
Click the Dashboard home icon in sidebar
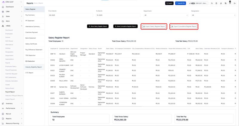pyautogui.click(x=3, y=7)
